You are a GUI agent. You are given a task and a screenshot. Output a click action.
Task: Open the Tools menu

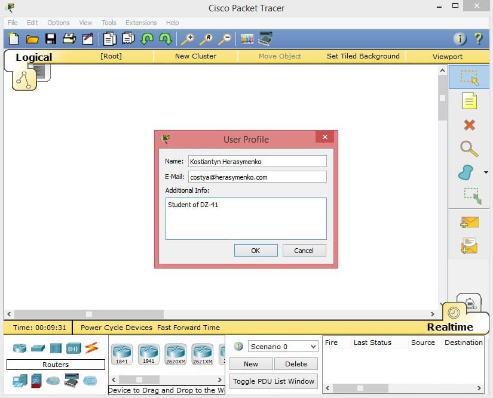tap(109, 23)
